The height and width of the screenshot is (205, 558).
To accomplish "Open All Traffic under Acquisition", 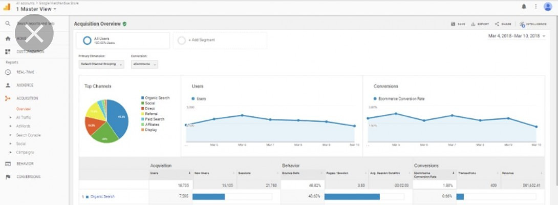I will (x=24, y=118).
